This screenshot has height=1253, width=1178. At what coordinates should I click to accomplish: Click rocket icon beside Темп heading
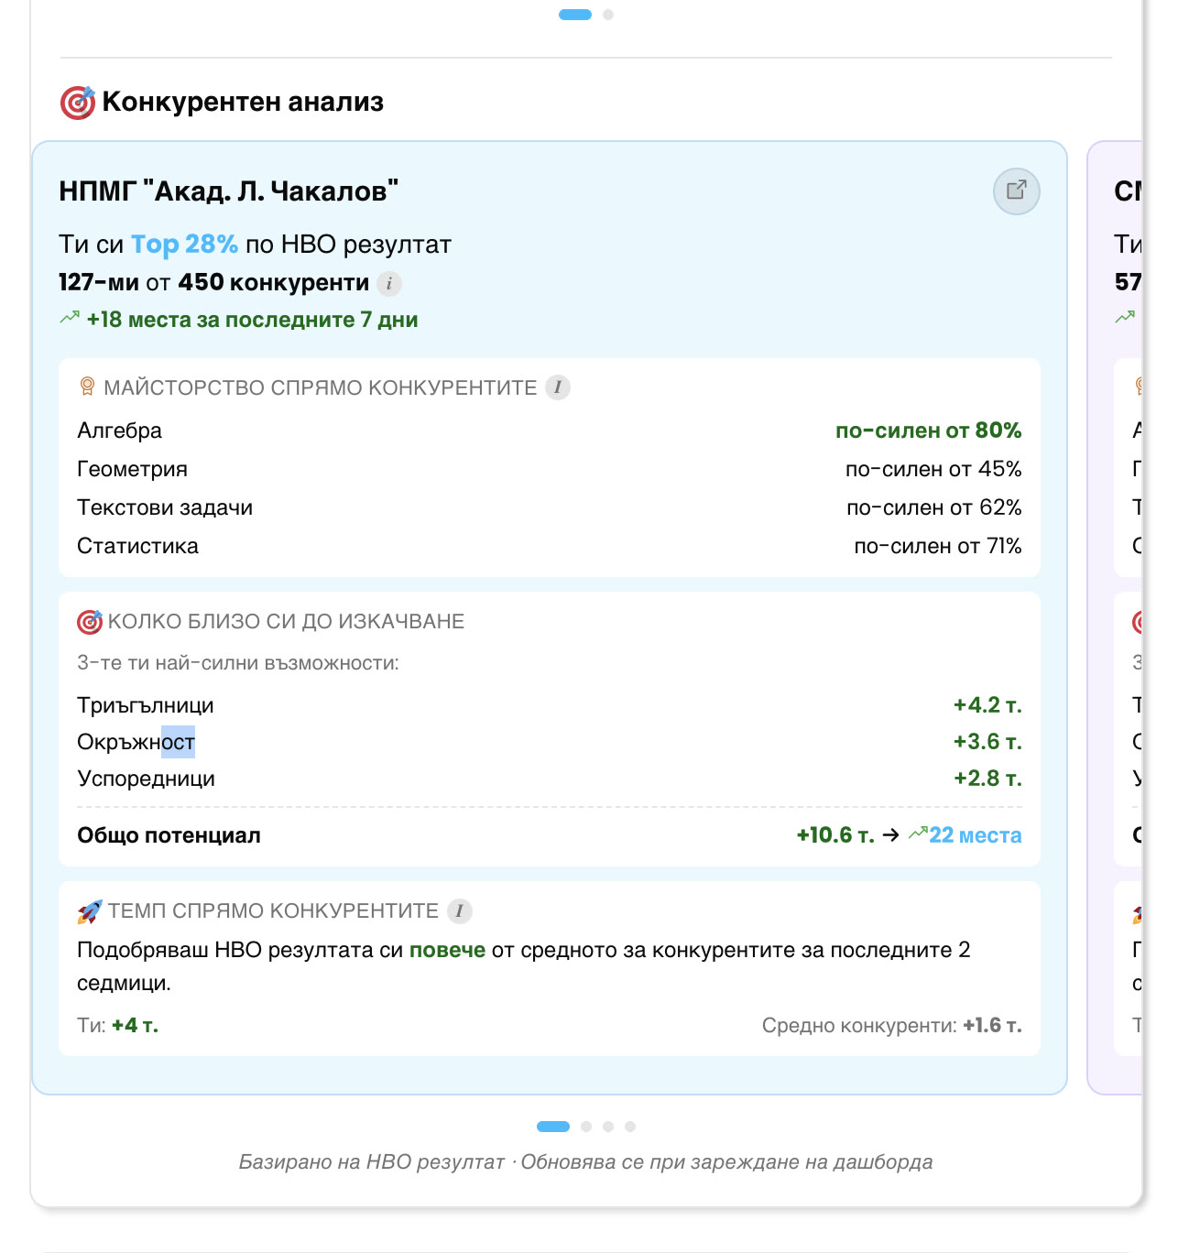(x=90, y=911)
